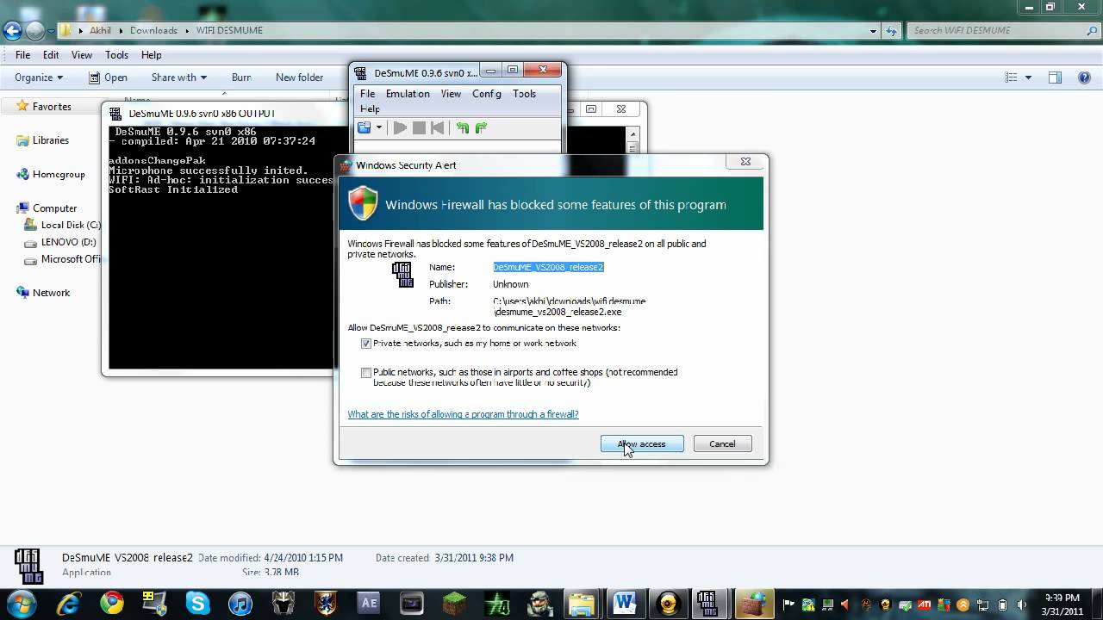Open DeSmuME Tools menu
The width and height of the screenshot is (1103, 620).
point(524,94)
